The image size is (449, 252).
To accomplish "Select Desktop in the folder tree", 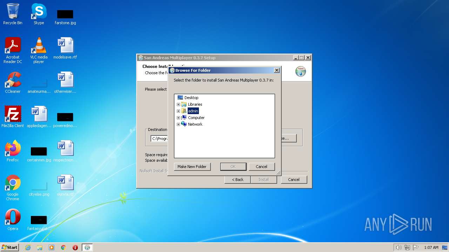I will (191, 98).
